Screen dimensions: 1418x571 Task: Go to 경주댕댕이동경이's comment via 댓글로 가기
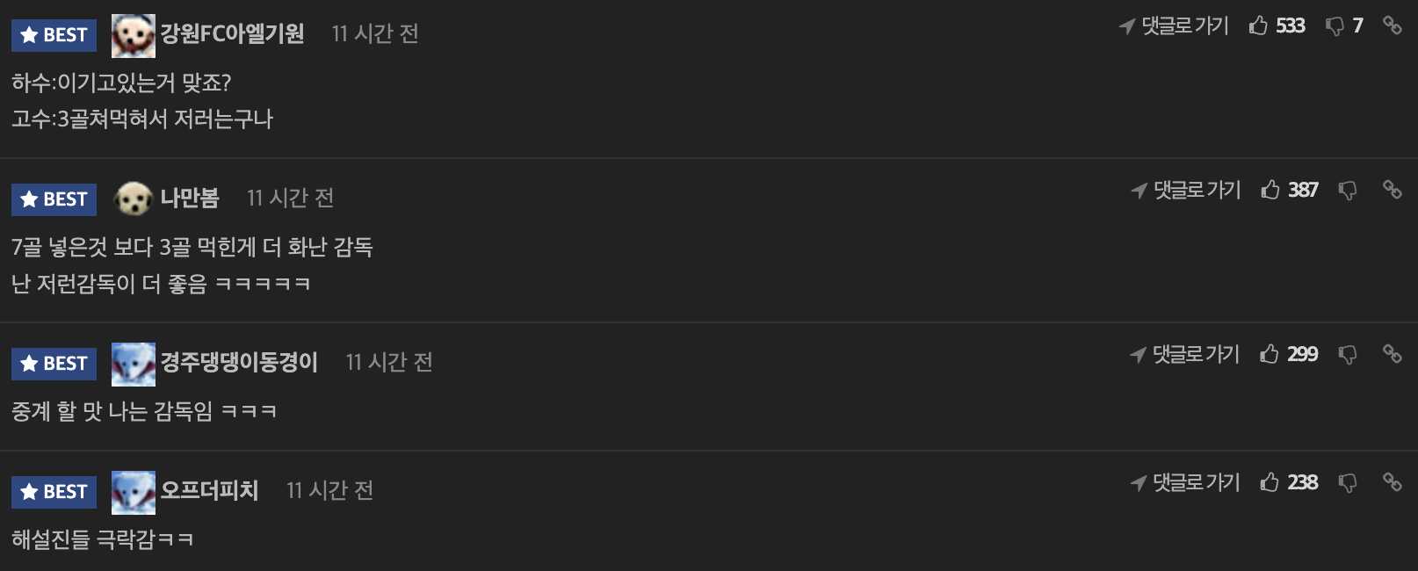point(1185,355)
